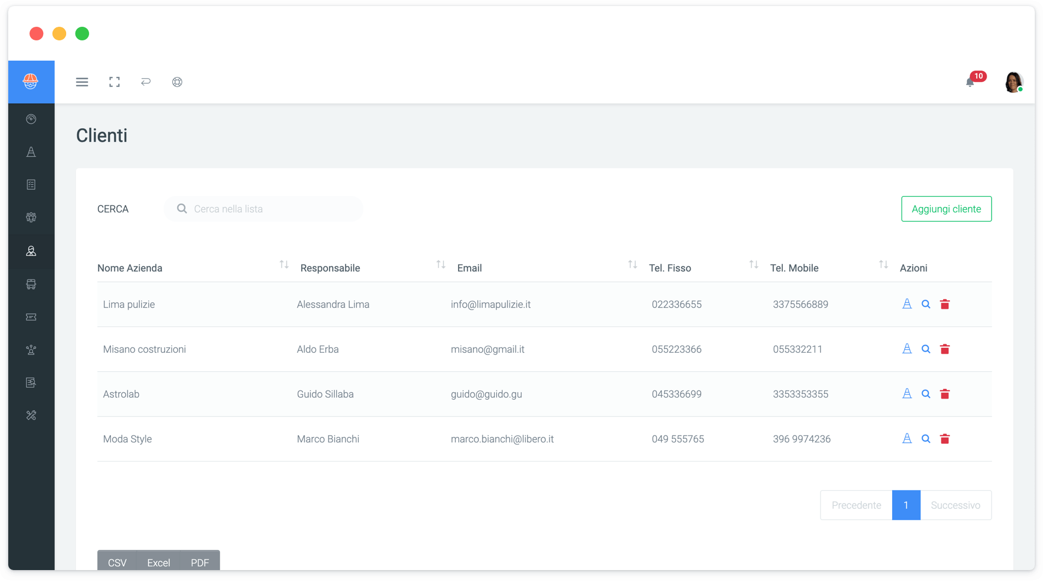Click cone icon for Misano costruzioni row
This screenshot has width=1043, height=581.
[x=907, y=349]
